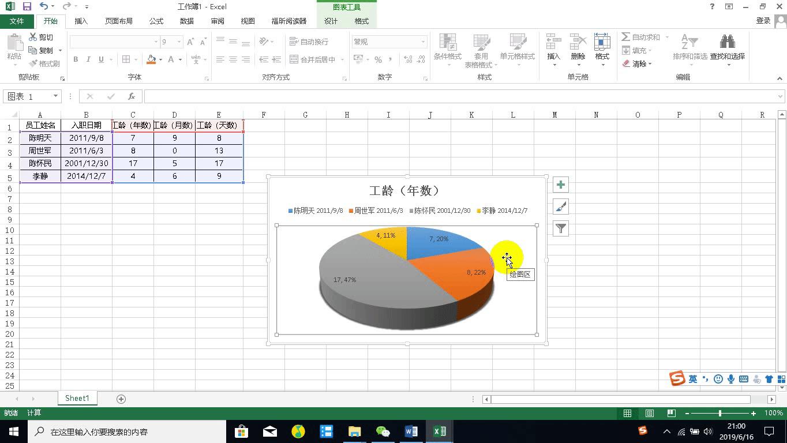Switch to the 设计 chart tools tab
This screenshot has width=787, height=443.
tap(331, 21)
